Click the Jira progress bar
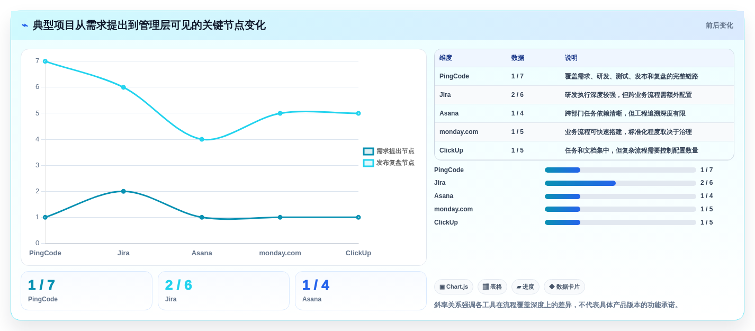The image size is (755, 331). pos(621,183)
